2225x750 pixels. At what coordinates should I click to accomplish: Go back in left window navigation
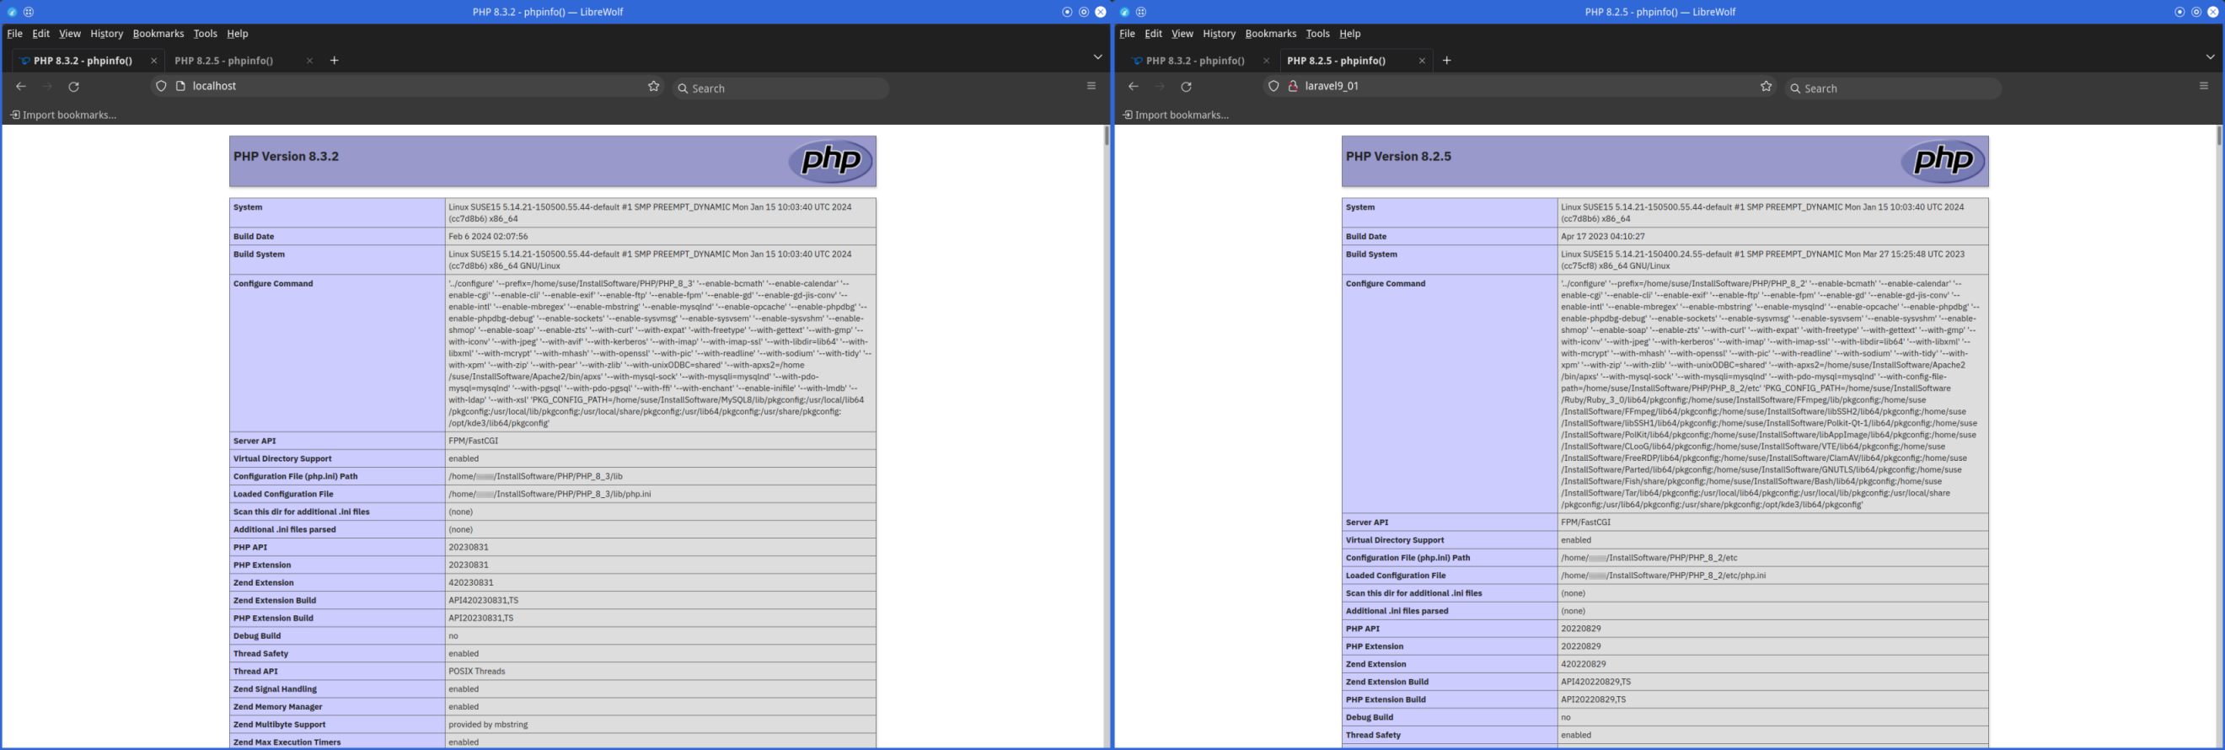(x=21, y=87)
